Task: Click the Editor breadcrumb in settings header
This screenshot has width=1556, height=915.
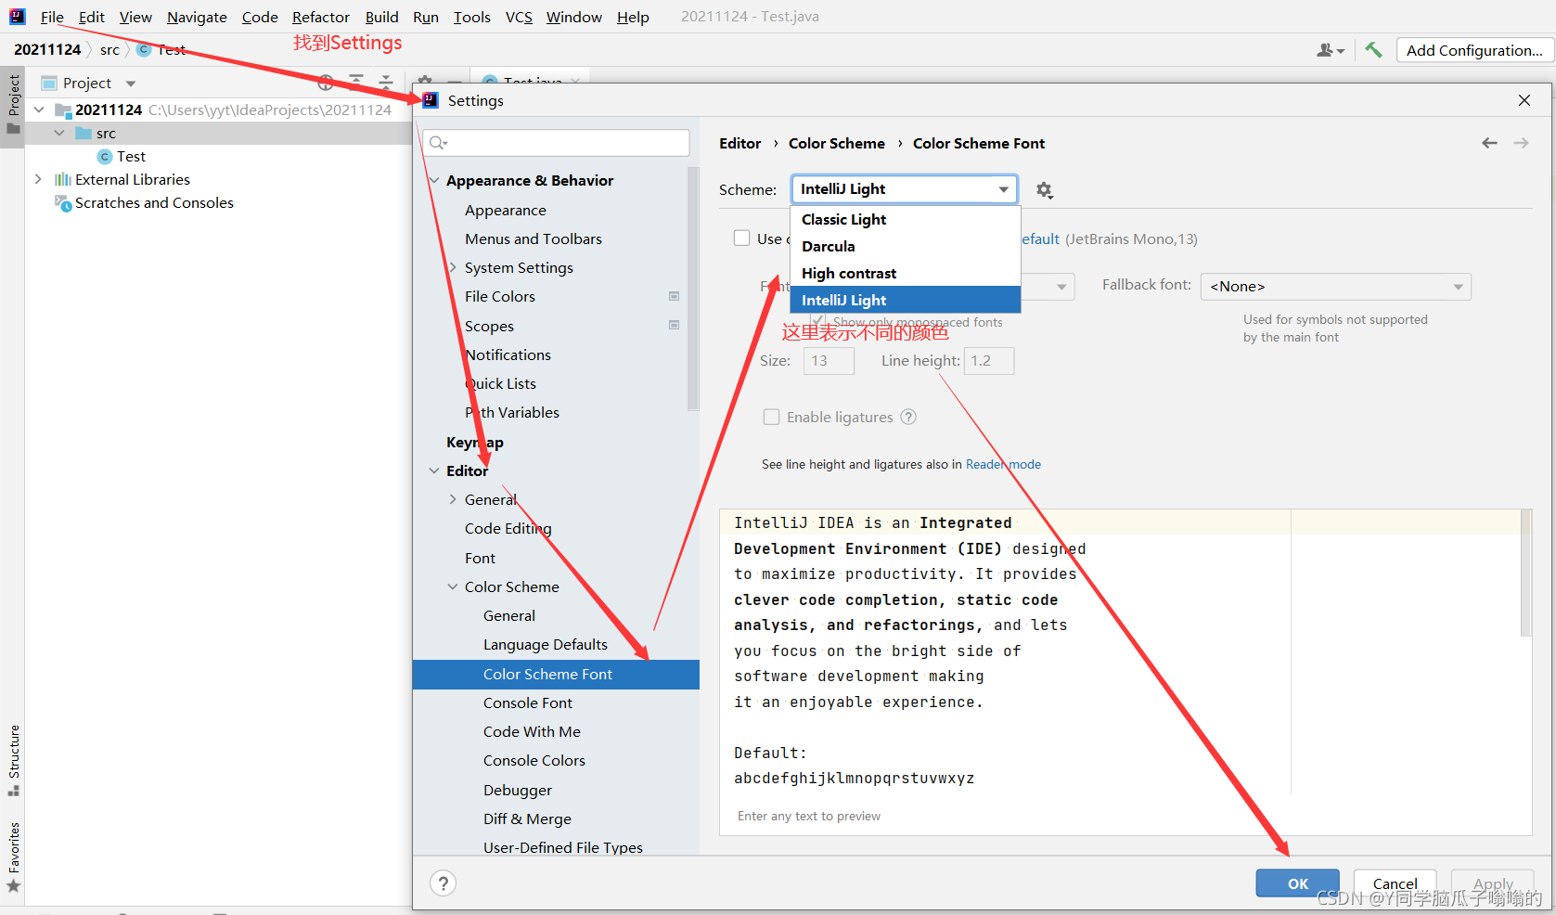Action: click(x=739, y=143)
